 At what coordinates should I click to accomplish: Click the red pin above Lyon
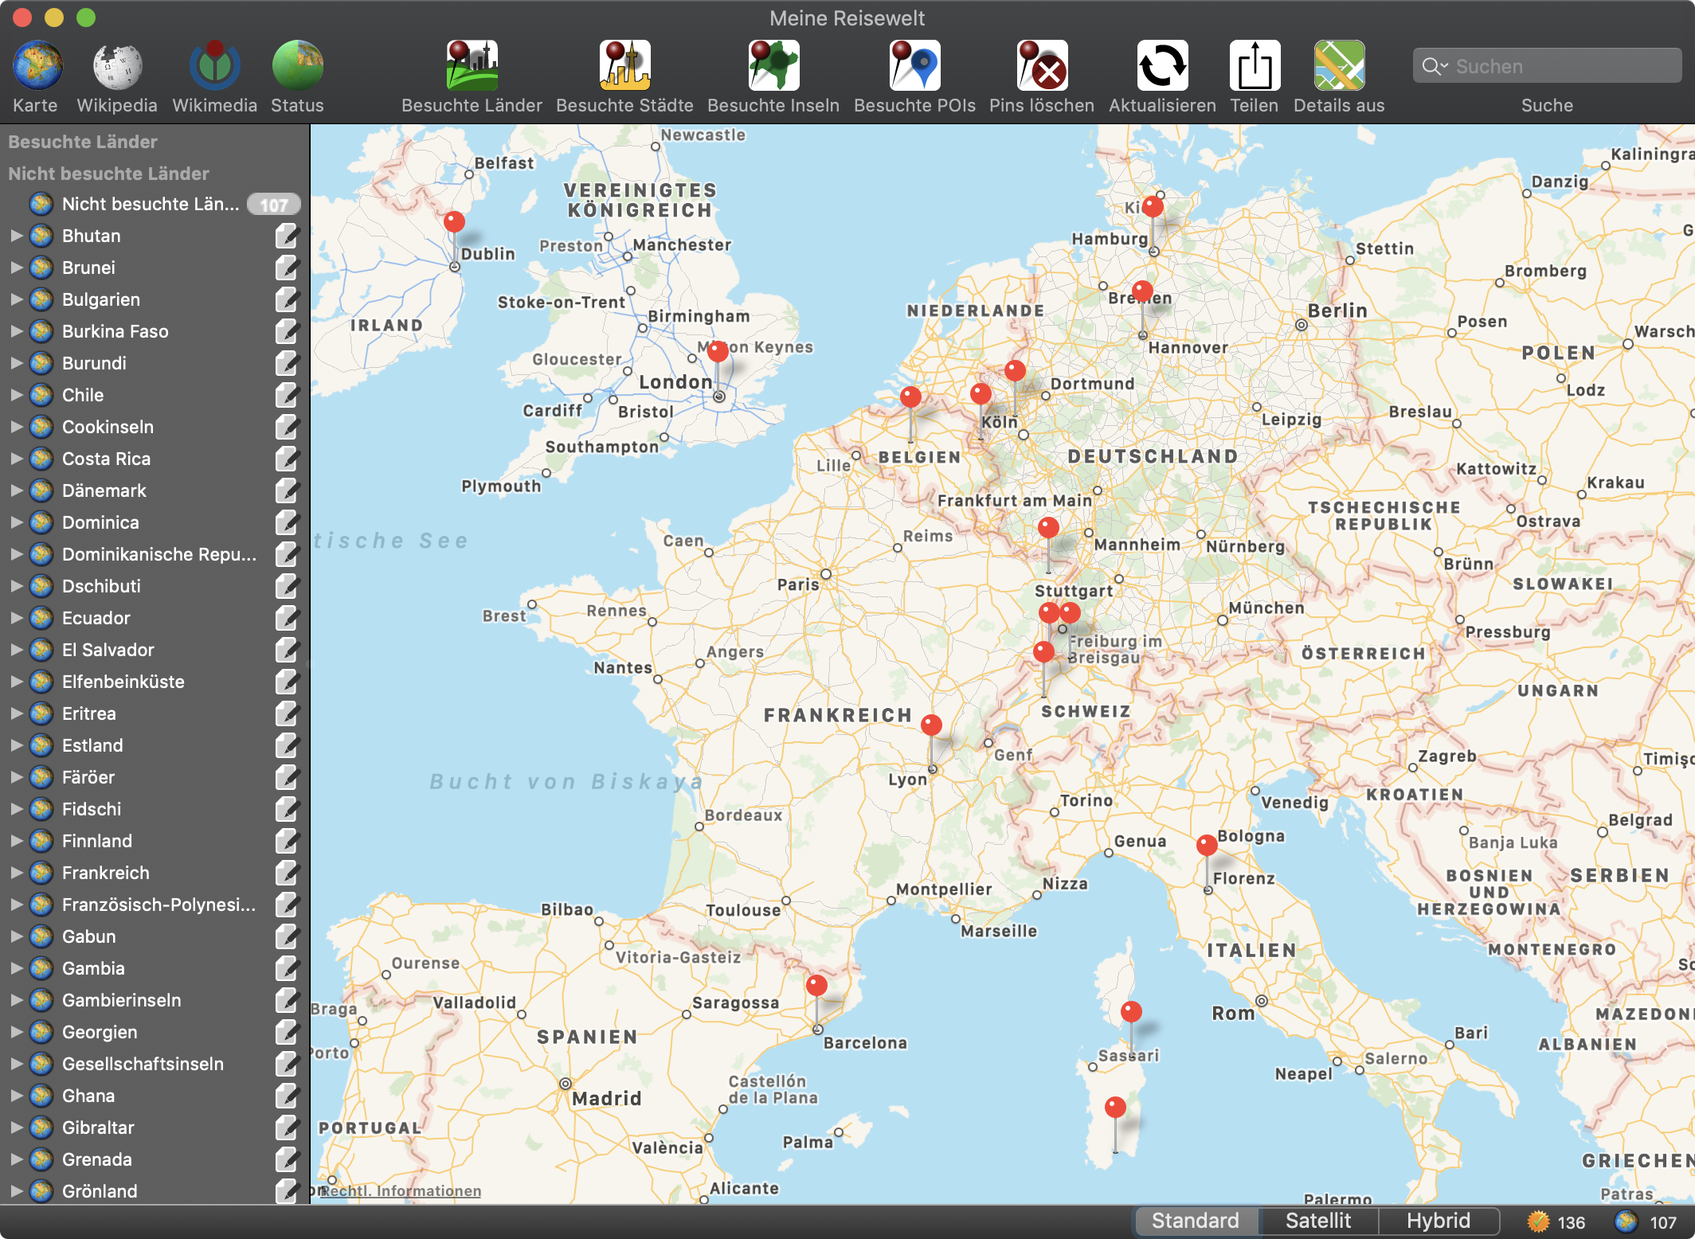click(x=931, y=725)
